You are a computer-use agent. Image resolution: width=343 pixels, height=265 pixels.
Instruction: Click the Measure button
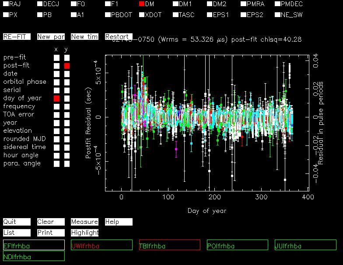[x=84, y=222]
